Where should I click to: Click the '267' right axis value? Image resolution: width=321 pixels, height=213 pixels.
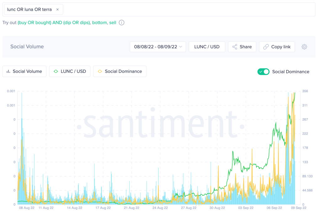(x=305, y=120)
